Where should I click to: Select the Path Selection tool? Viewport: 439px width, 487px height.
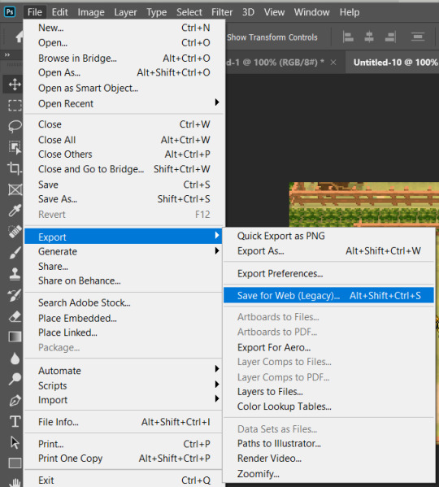pos(15,442)
